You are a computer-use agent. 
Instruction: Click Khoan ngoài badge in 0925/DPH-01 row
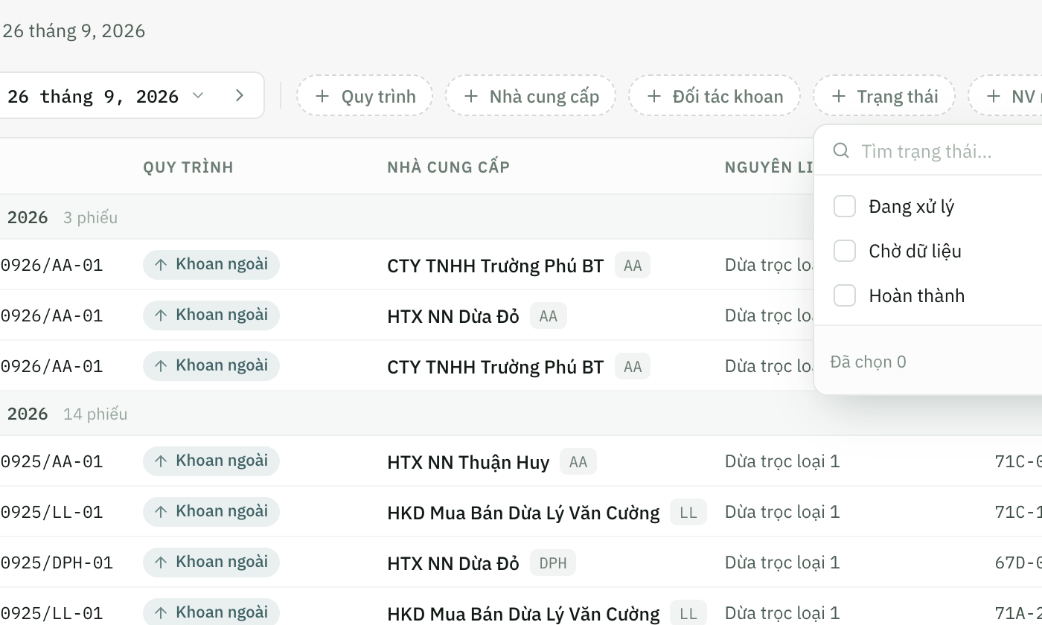[211, 562]
